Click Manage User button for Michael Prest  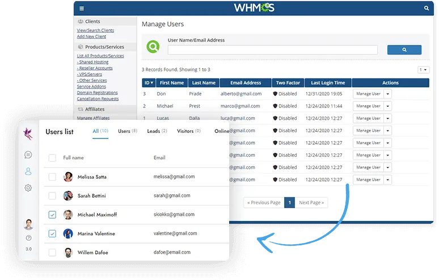(368, 106)
